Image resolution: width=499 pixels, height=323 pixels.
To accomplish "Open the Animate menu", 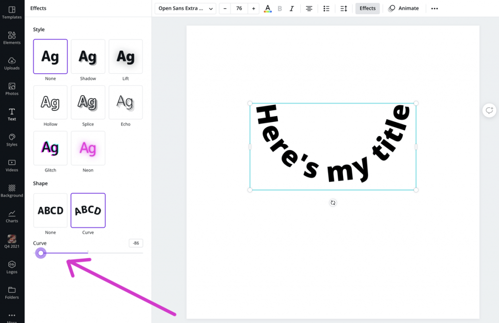I will coord(404,8).
